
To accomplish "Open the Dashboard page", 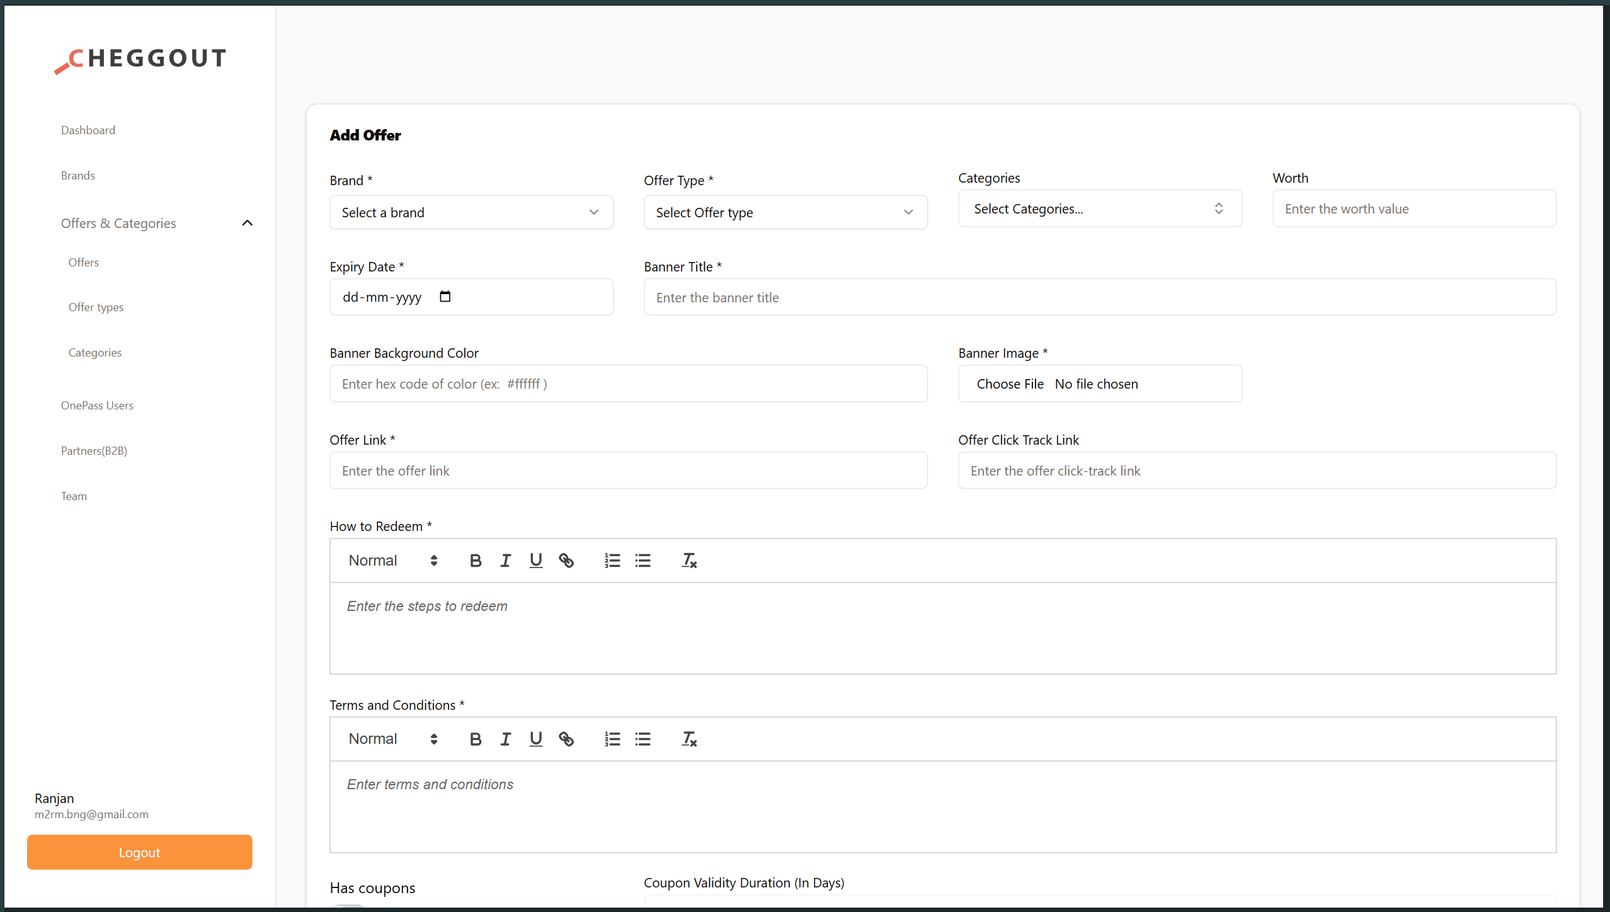I will 88,130.
